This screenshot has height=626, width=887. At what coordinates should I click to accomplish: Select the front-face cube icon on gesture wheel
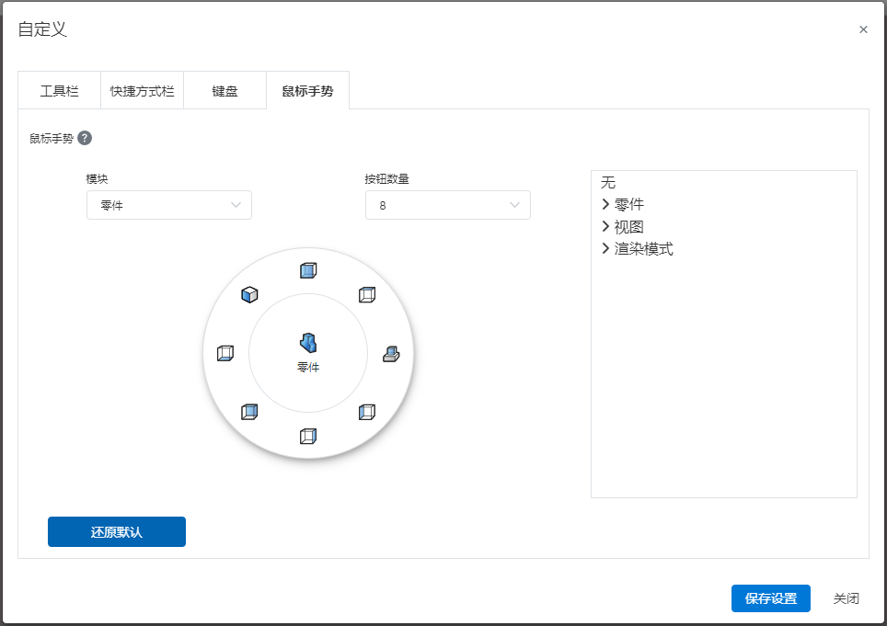point(308,270)
